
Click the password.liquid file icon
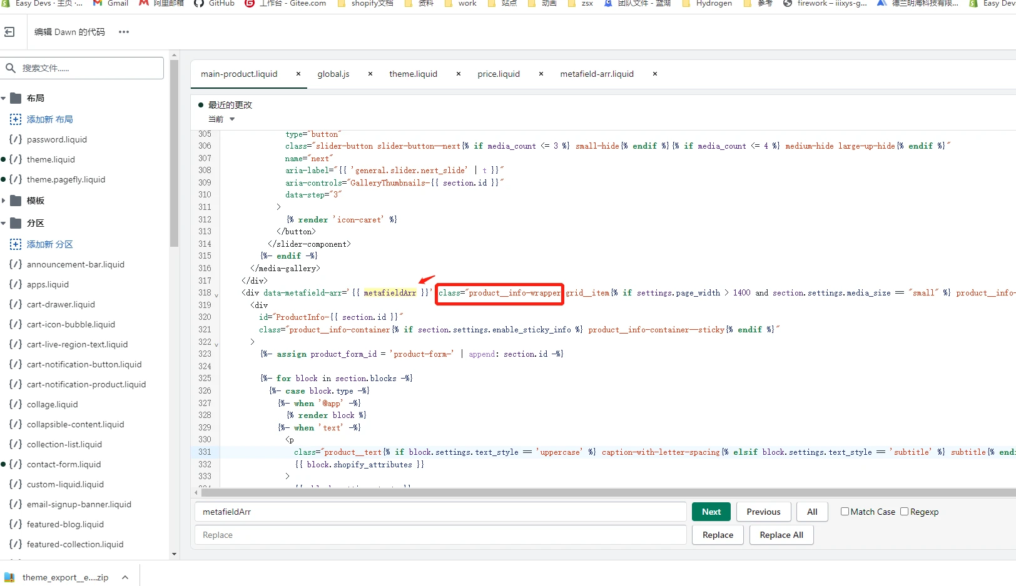16,139
